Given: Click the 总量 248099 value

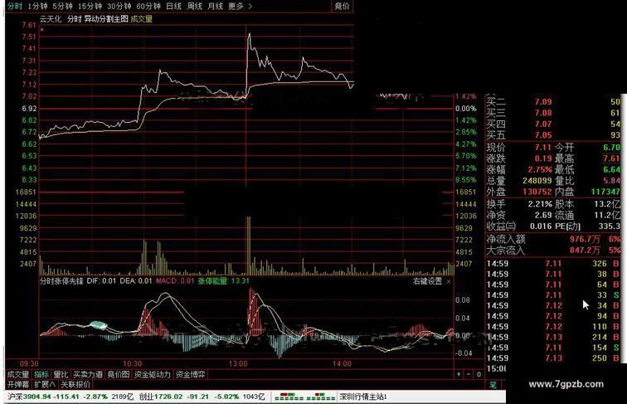Looking at the screenshot, I should click(x=537, y=181).
